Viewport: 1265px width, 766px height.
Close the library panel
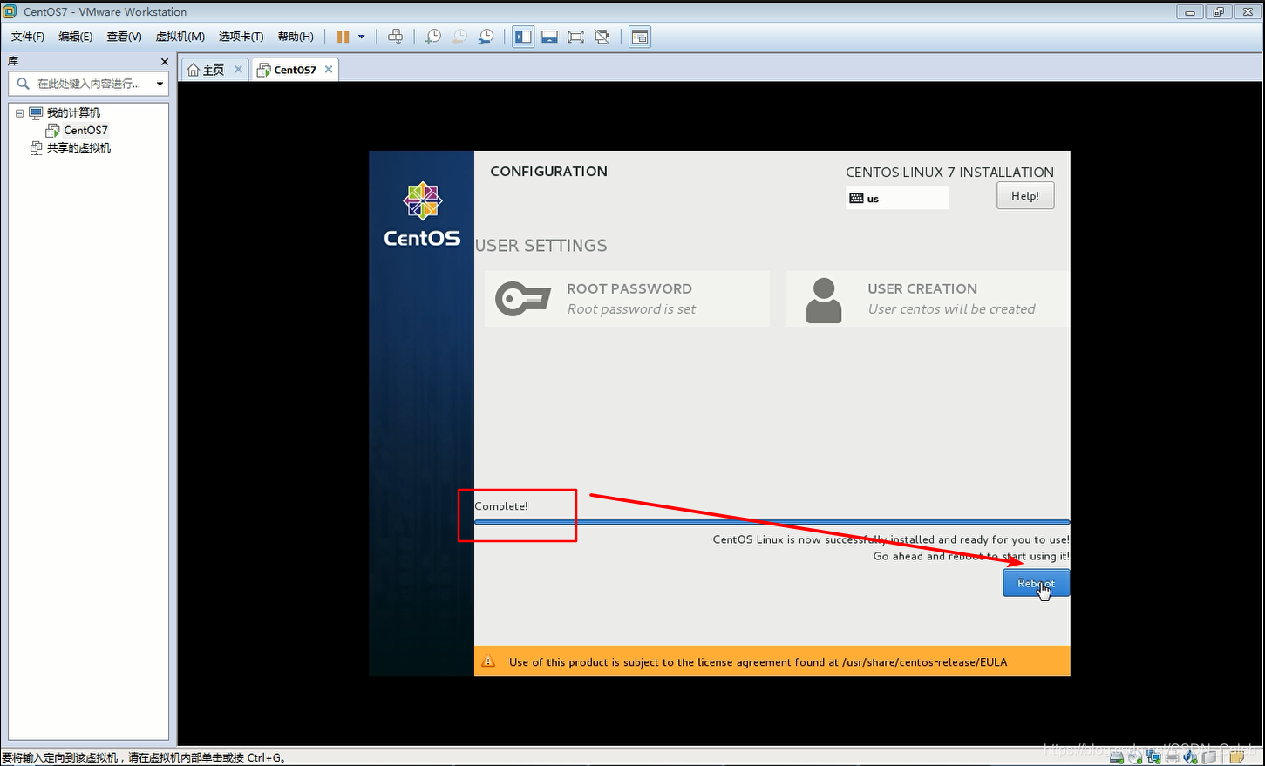(164, 62)
